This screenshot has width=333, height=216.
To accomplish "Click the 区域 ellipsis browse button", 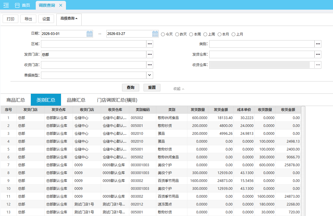I will (x=150, y=44).
